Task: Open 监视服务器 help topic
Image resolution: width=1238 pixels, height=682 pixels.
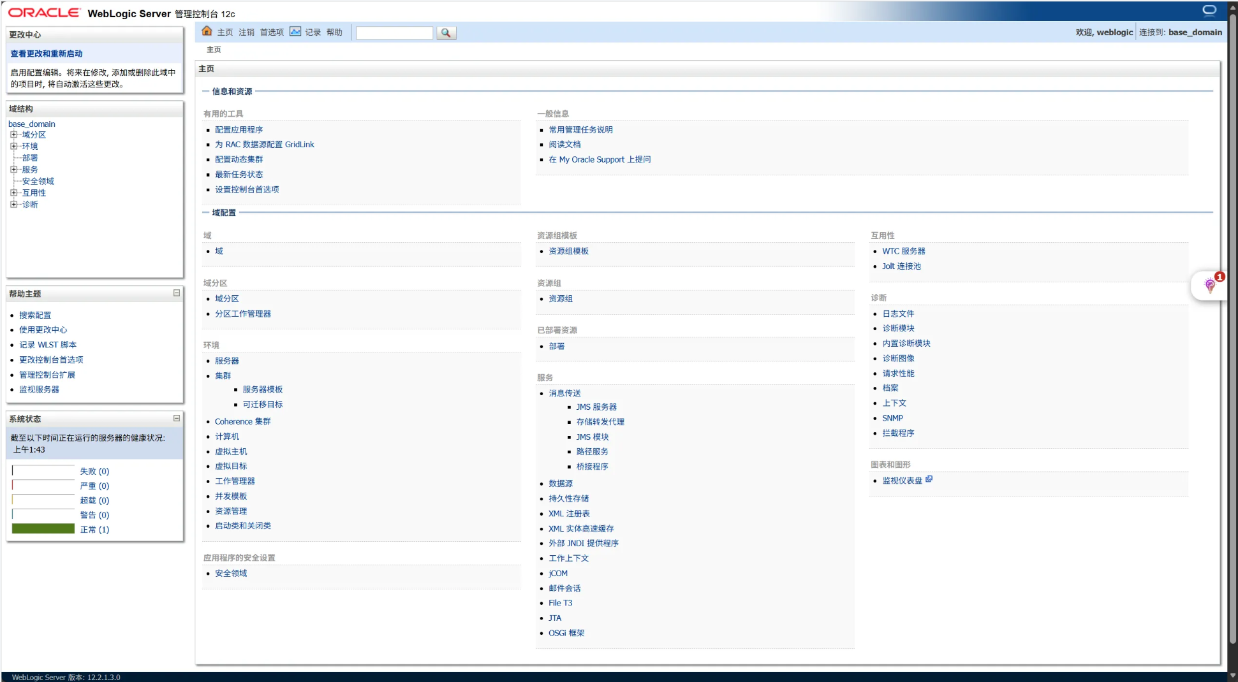Action: tap(39, 389)
